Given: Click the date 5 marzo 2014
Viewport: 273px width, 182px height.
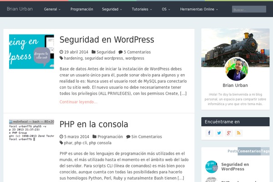Looking at the screenshot, I should point(76,136).
